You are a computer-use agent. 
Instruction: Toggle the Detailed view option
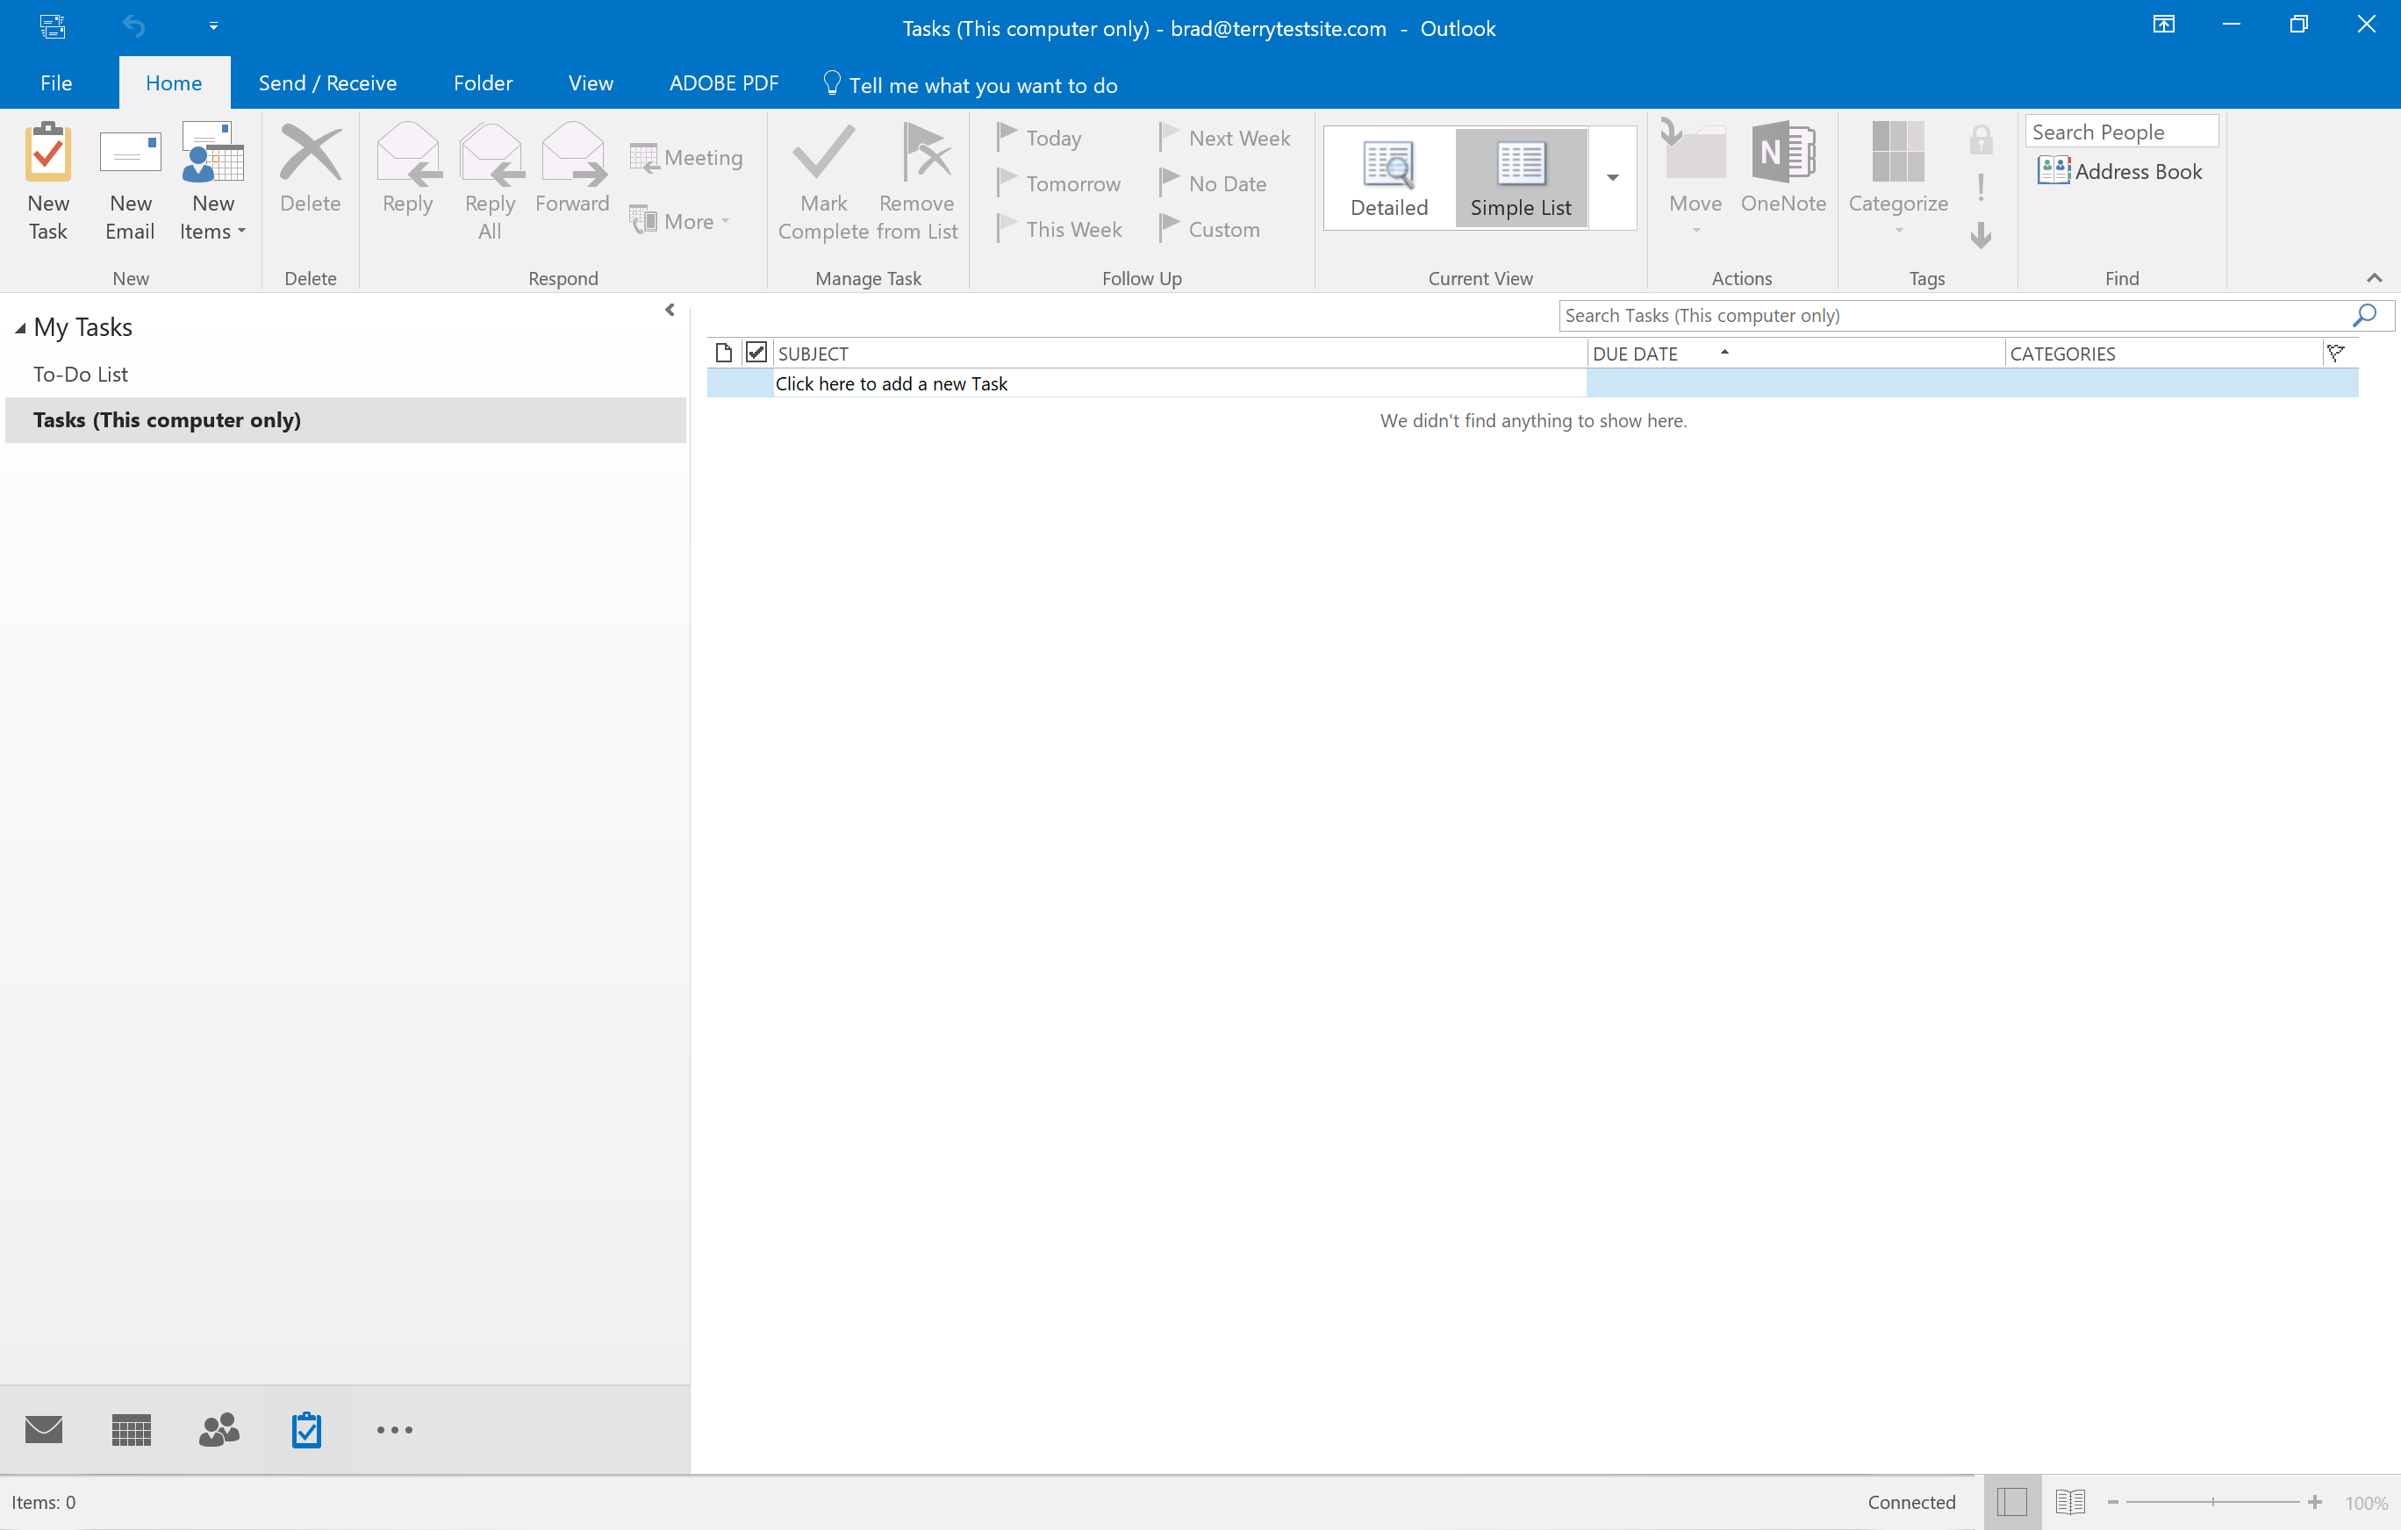point(1389,176)
